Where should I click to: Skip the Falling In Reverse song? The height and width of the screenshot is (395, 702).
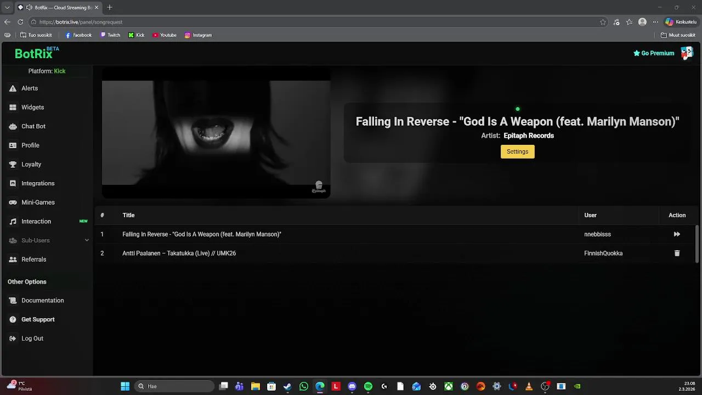677,234
